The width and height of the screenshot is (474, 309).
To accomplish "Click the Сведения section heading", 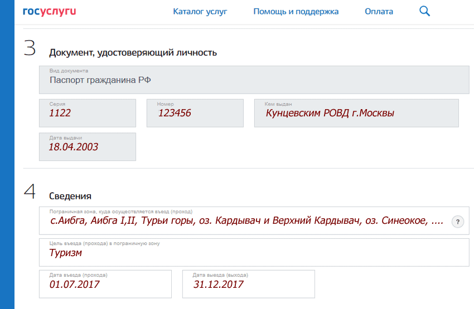I will click(70, 196).
